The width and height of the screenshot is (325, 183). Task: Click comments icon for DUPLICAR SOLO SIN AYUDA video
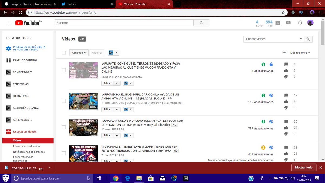286,121
